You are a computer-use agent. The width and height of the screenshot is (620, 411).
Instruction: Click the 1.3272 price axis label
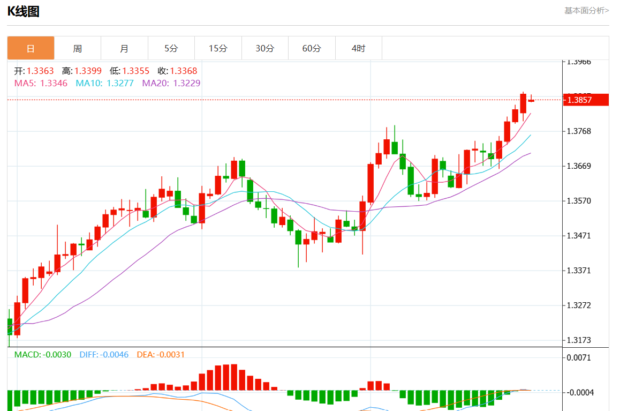579,305
